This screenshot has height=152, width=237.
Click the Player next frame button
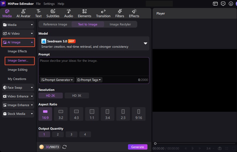tap(200, 148)
